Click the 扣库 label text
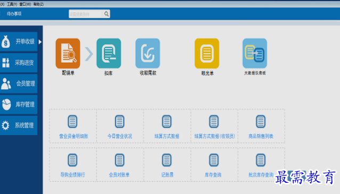Image resolution: width=340 pixels, height=194 pixels. (x=108, y=73)
